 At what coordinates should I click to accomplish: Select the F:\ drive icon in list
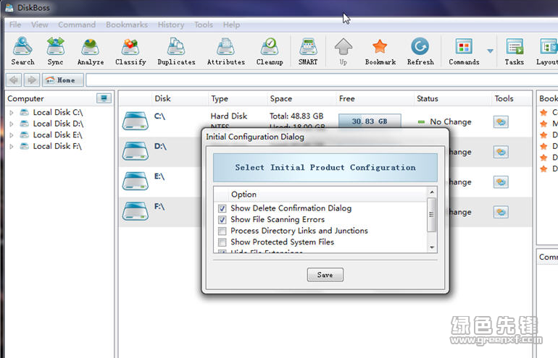click(x=136, y=211)
